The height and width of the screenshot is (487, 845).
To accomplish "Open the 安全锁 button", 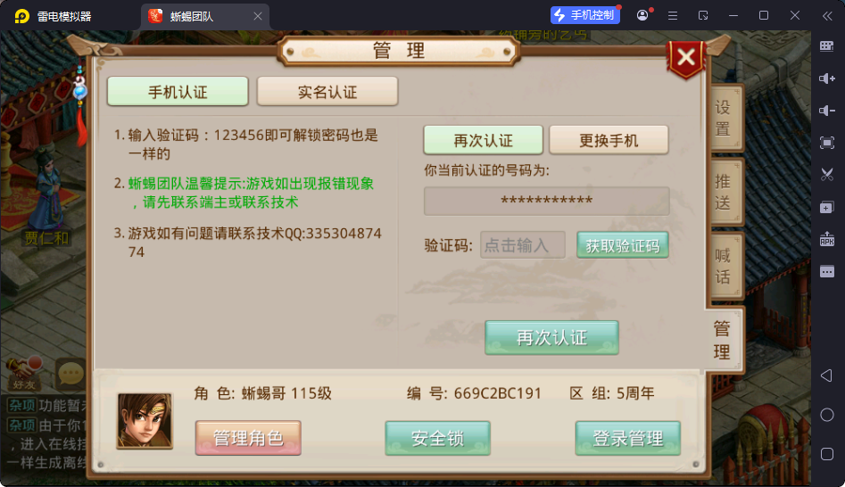I will pos(437,438).
